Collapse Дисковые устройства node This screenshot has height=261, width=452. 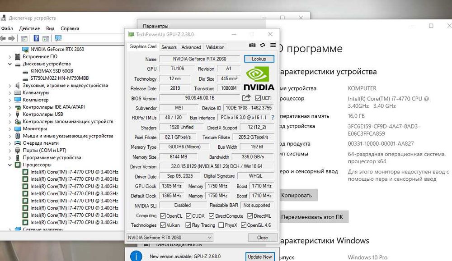coord(10,64)
